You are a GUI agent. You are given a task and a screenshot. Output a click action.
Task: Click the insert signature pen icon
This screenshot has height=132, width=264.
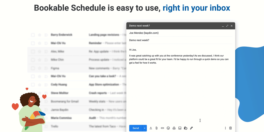(x=192, y=128)
